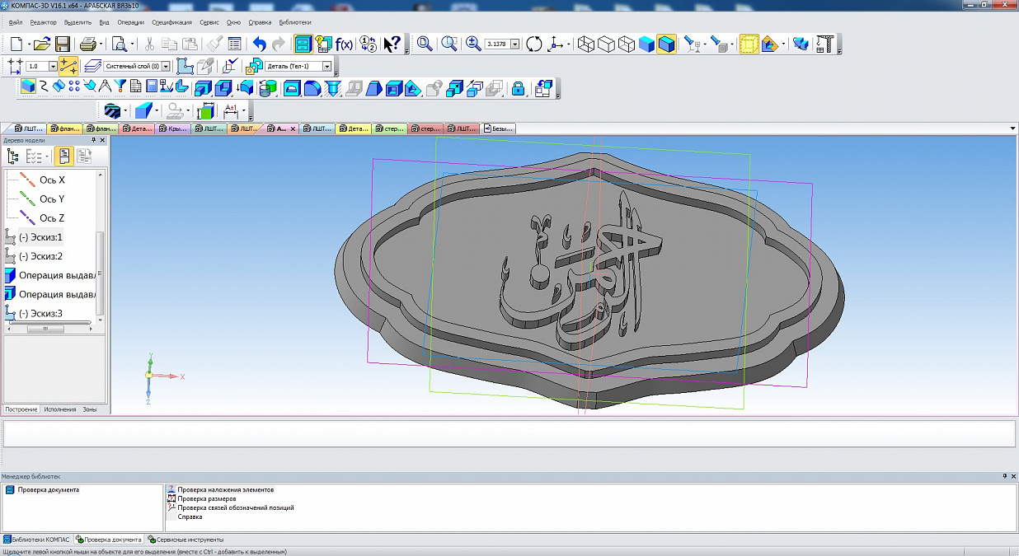Open the Операции menu

pyautogui.click(x=130, y=22)
